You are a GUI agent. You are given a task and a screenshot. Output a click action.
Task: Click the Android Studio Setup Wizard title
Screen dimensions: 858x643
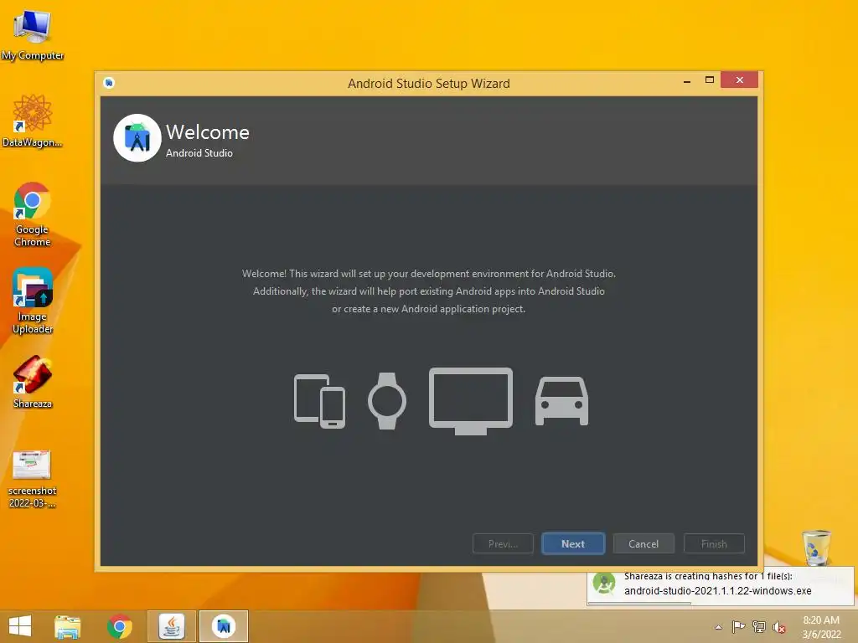(x=428, y=83)
